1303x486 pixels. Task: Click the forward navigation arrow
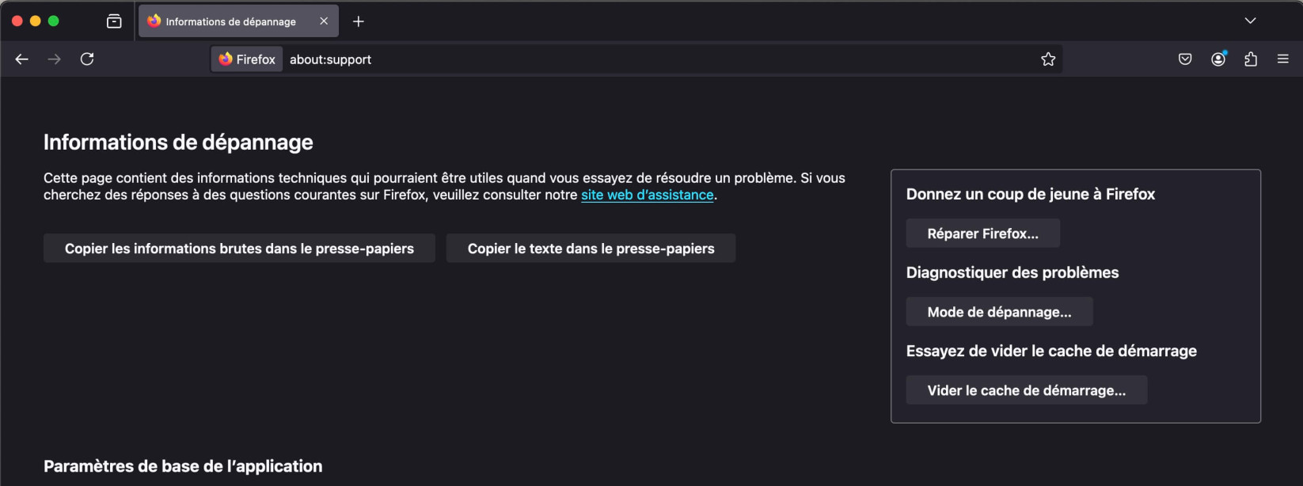pyautogui.click(x=54, y=59)
